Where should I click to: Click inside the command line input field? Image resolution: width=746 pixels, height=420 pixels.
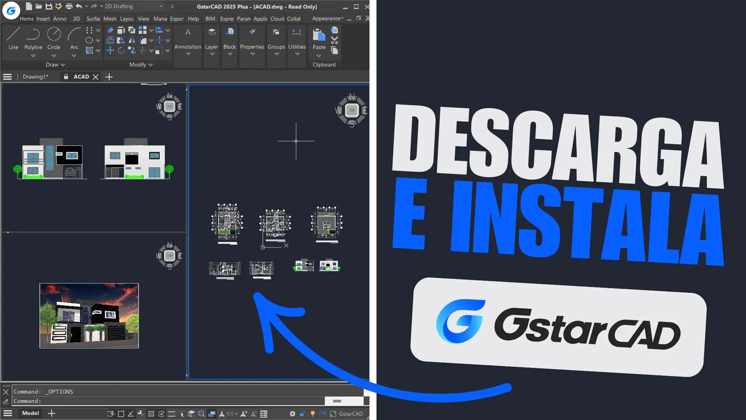point(117,401)
